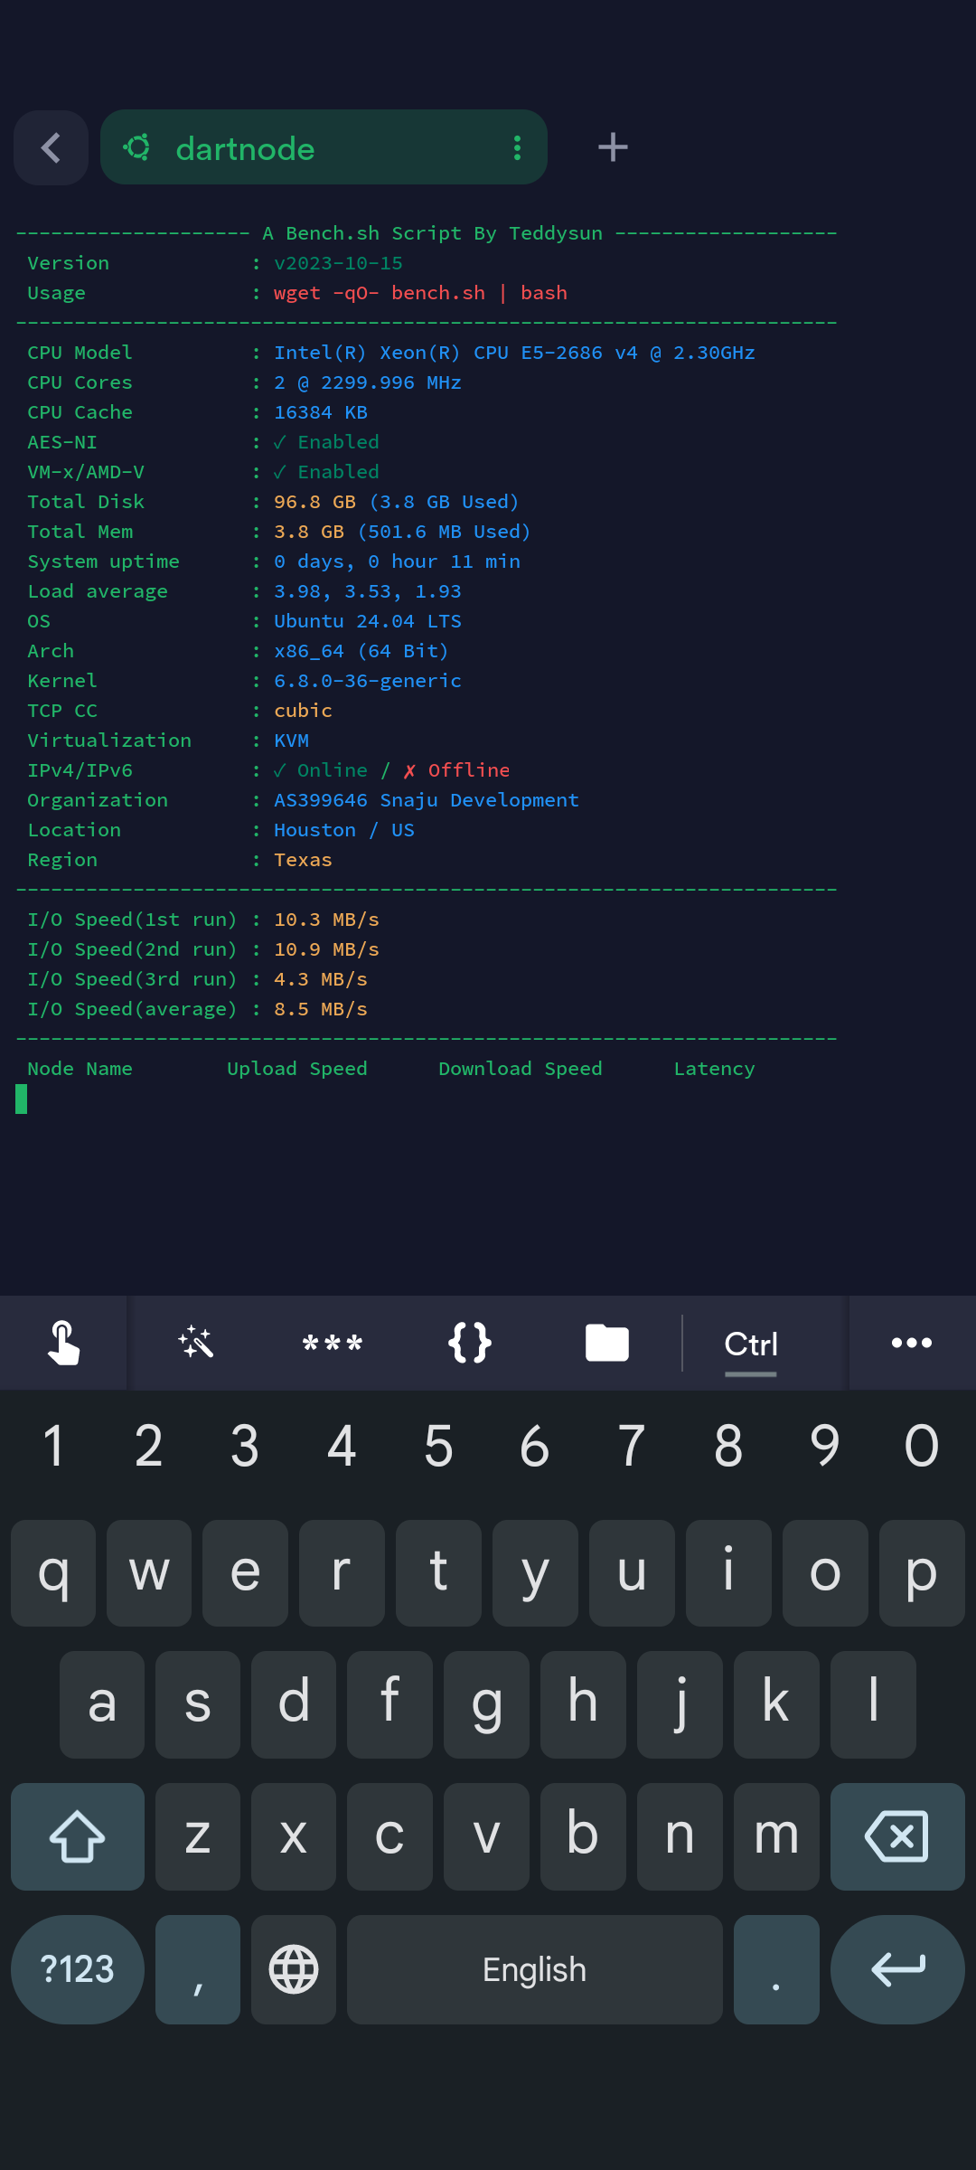Tap the Ubuntu logo icon
Viewport: 976px width, 2170px height.
[137, 147]
